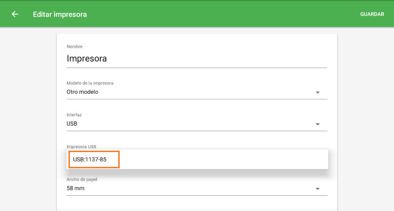Open the Interfaz dropdown arrow
This screenshot has width=394, height=211.
[x=318, y=124]
